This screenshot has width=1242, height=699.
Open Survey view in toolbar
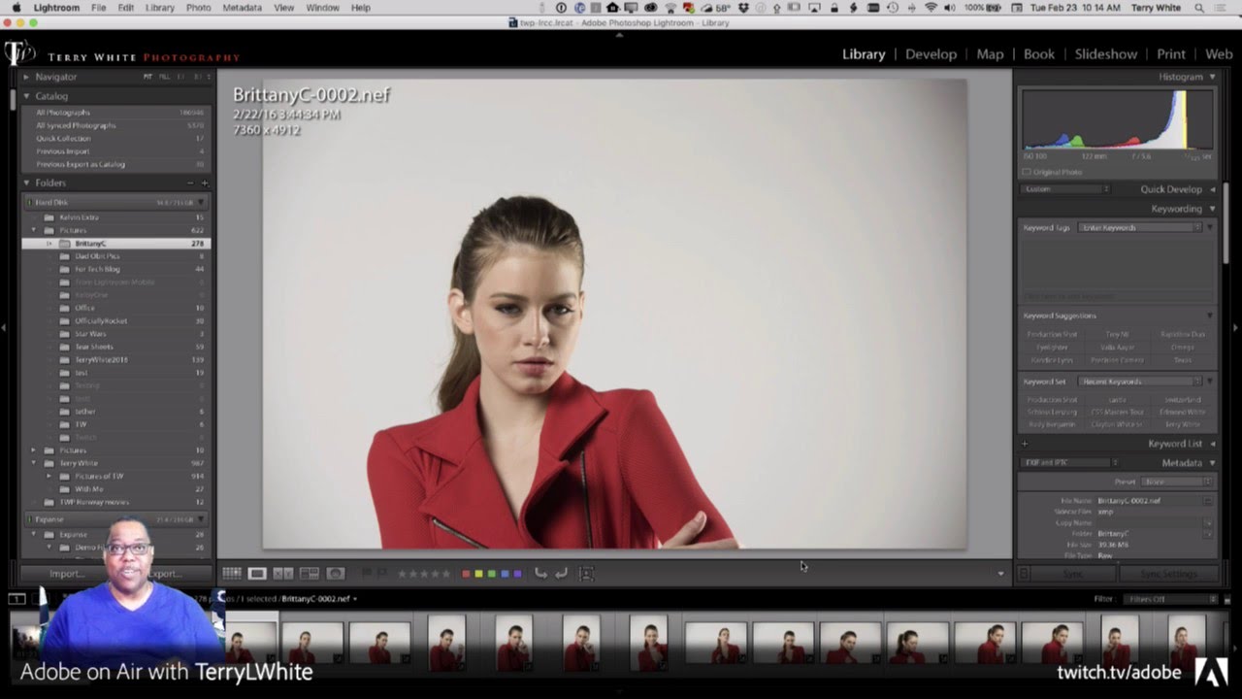310,574
